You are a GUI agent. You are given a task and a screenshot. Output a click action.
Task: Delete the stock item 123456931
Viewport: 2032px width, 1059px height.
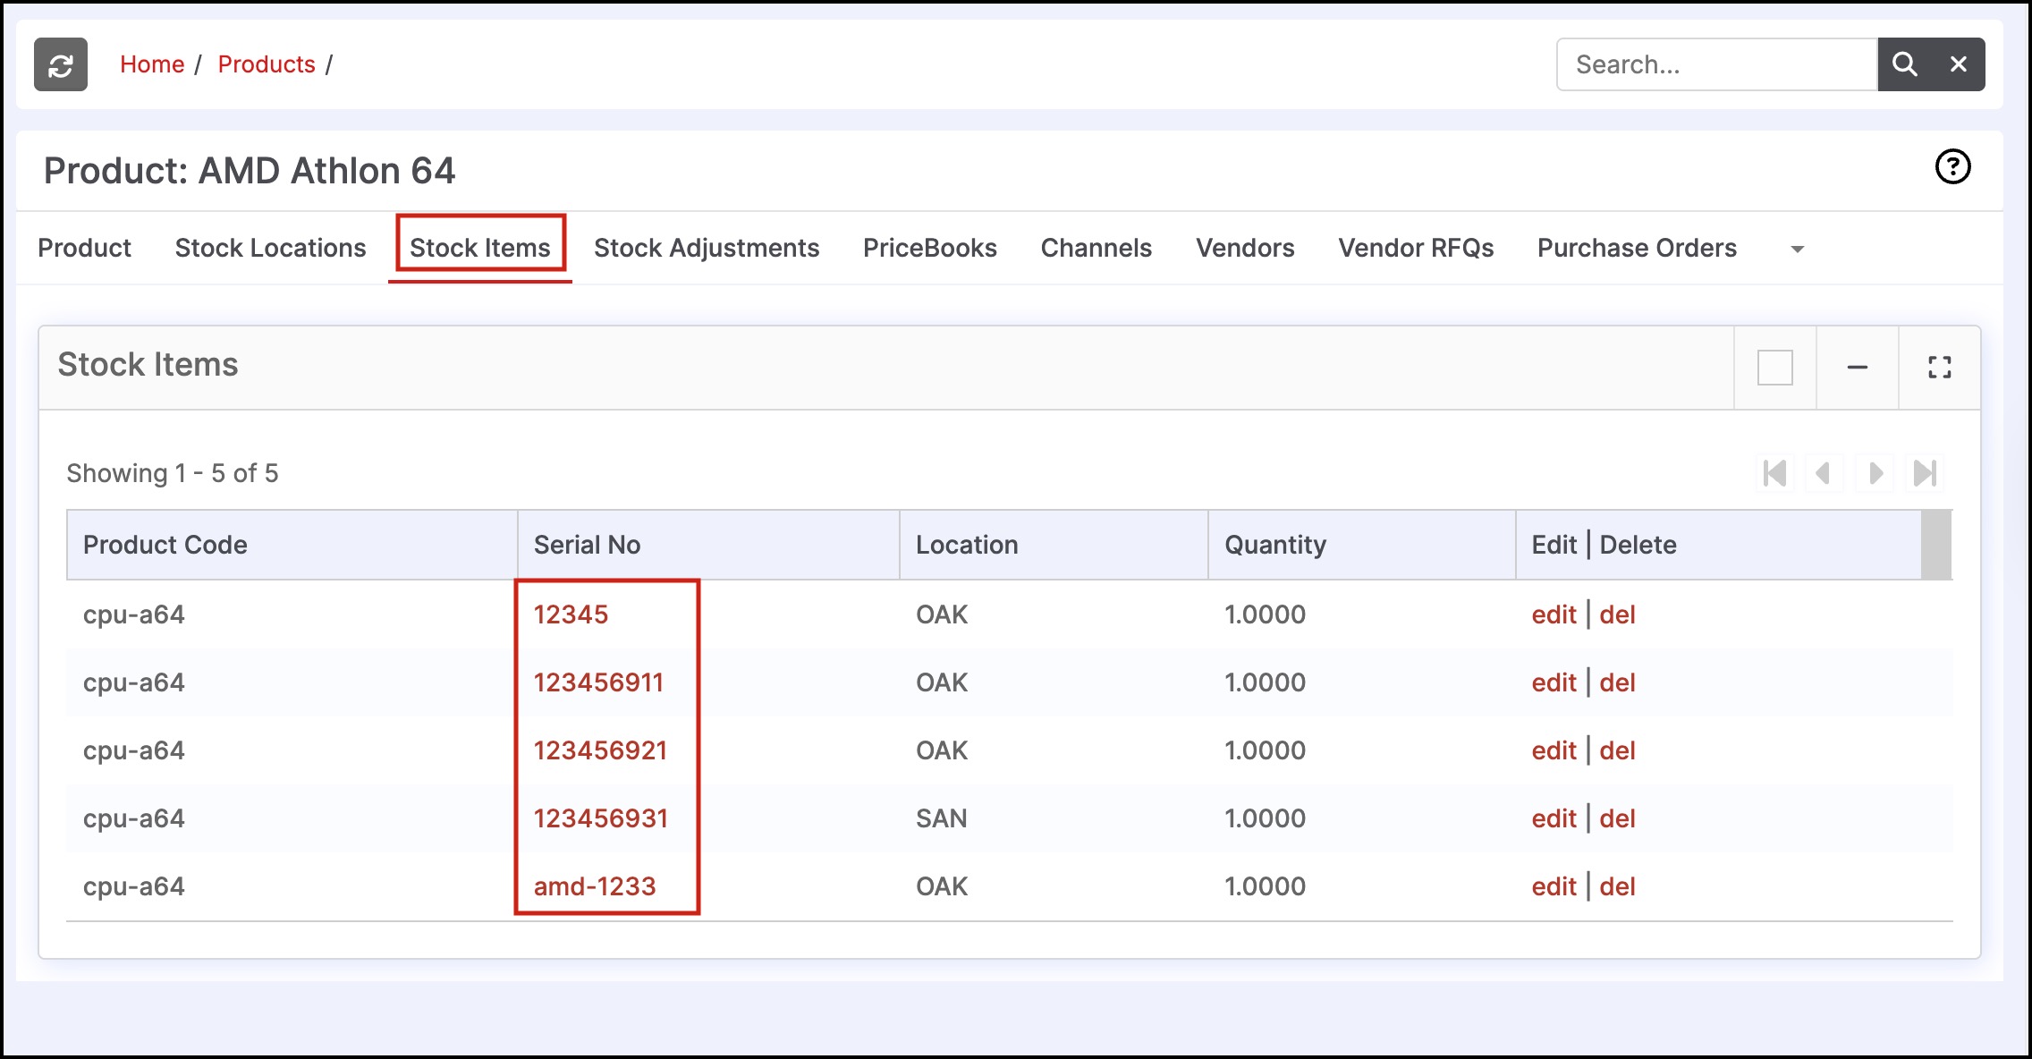(x=1617, y=818)
